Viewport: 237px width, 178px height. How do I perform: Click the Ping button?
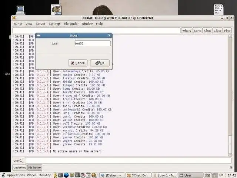click(227, 30)
